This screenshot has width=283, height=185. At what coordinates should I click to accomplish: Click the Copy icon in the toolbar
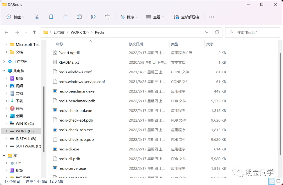pos(51,17)
